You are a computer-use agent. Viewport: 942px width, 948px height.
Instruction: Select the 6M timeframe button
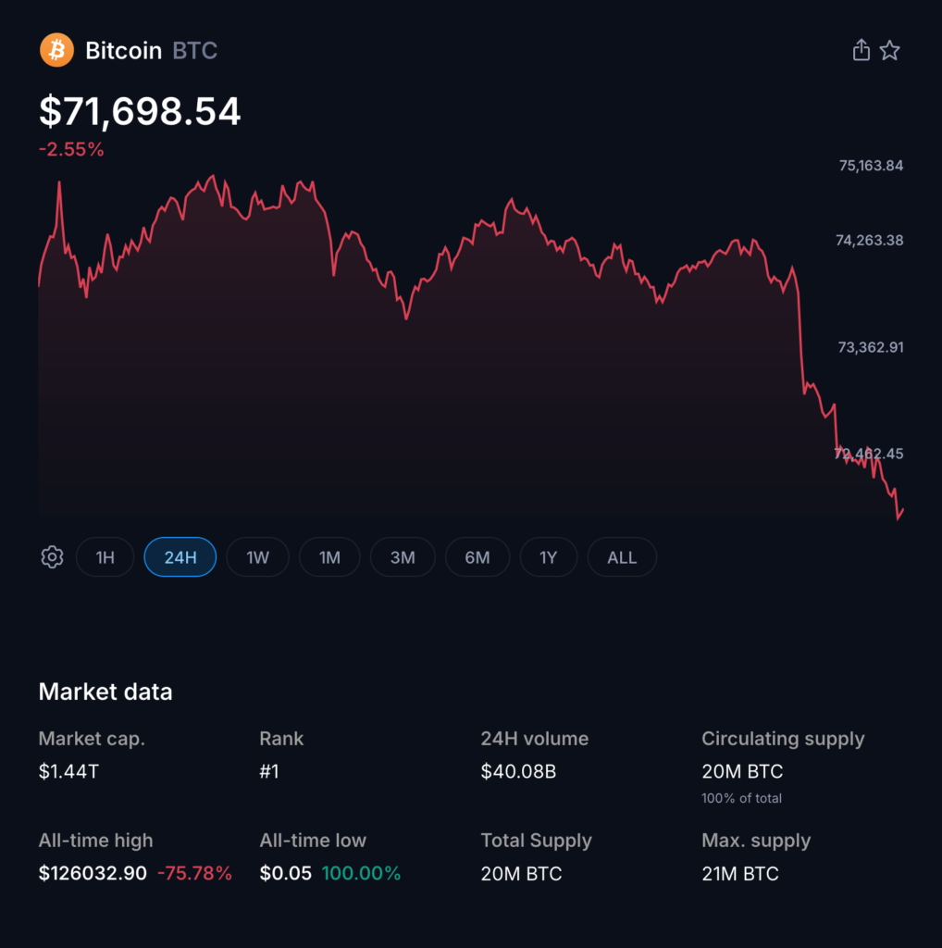477,556
